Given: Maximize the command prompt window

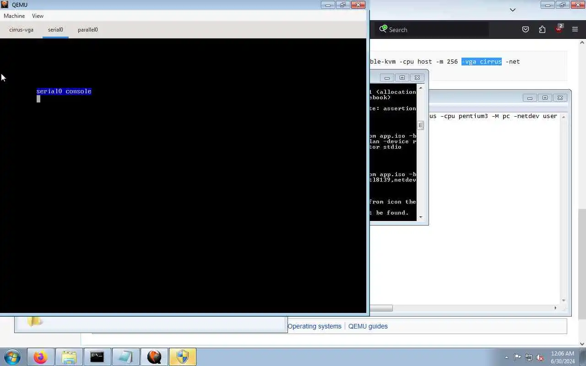Looking at the screenshot, I should tap(402, 77).
